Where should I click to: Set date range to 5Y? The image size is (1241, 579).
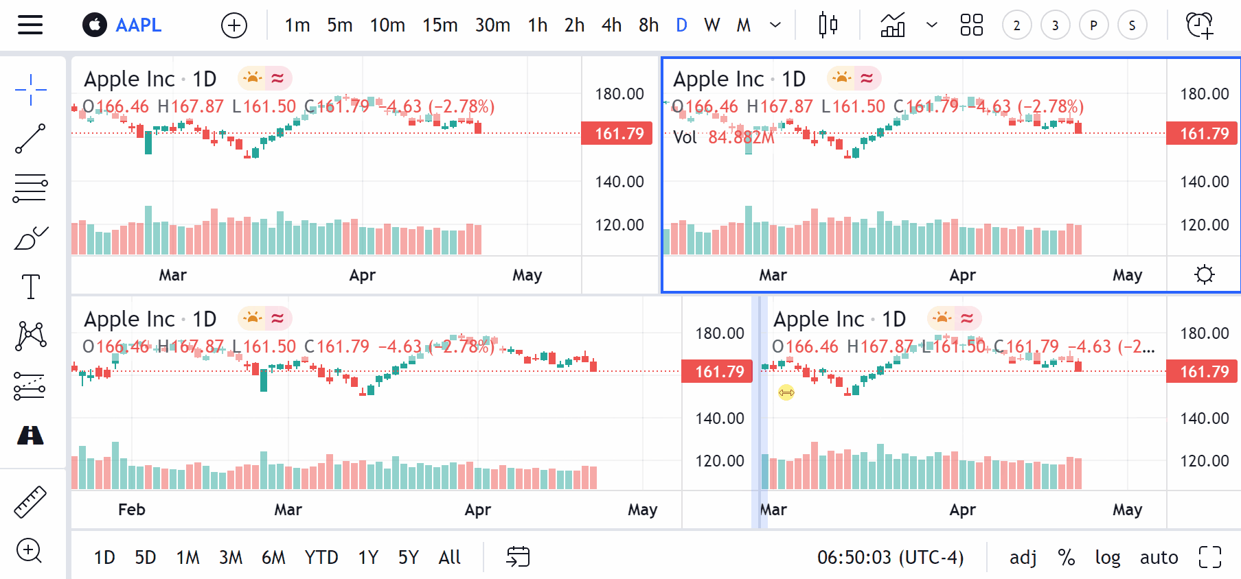pyautogui.click(x=408, y=557)
